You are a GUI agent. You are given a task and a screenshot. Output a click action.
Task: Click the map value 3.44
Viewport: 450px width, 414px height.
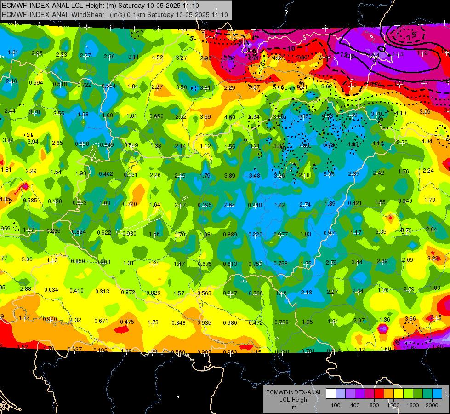357,262
